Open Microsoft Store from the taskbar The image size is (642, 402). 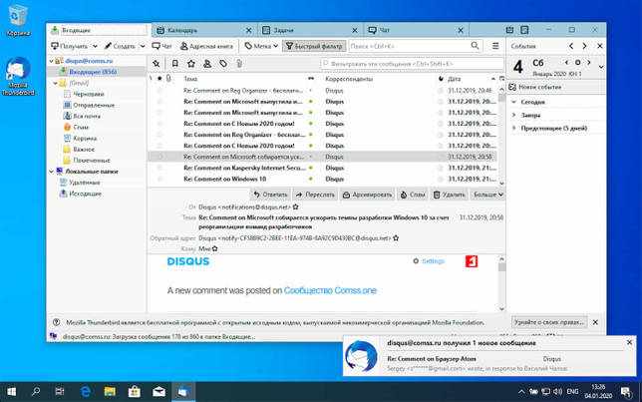pyautogui.click(x=135, y=392)
